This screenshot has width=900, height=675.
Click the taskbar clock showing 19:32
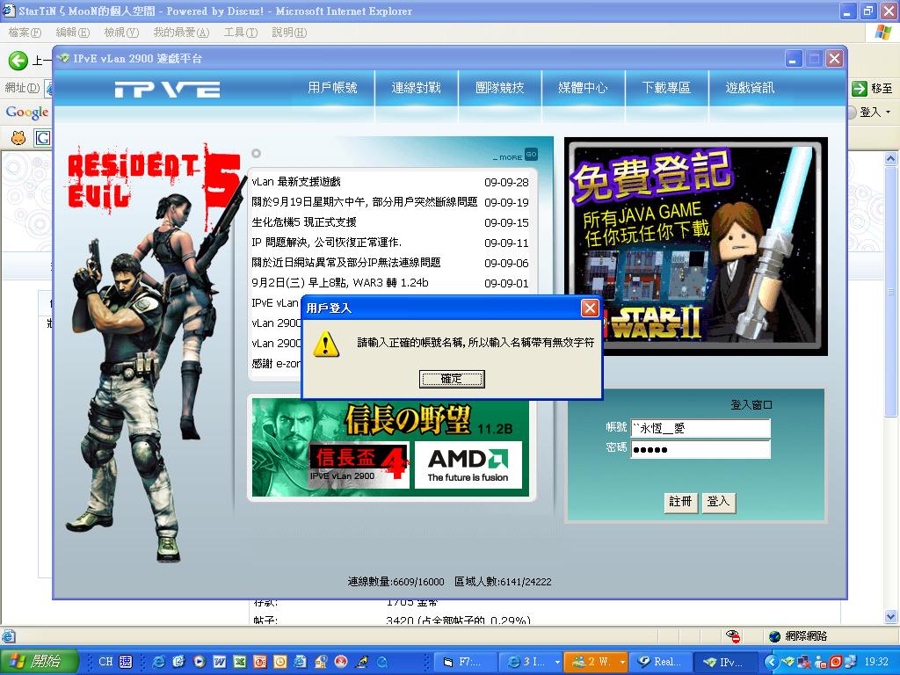tap(876, 662)
